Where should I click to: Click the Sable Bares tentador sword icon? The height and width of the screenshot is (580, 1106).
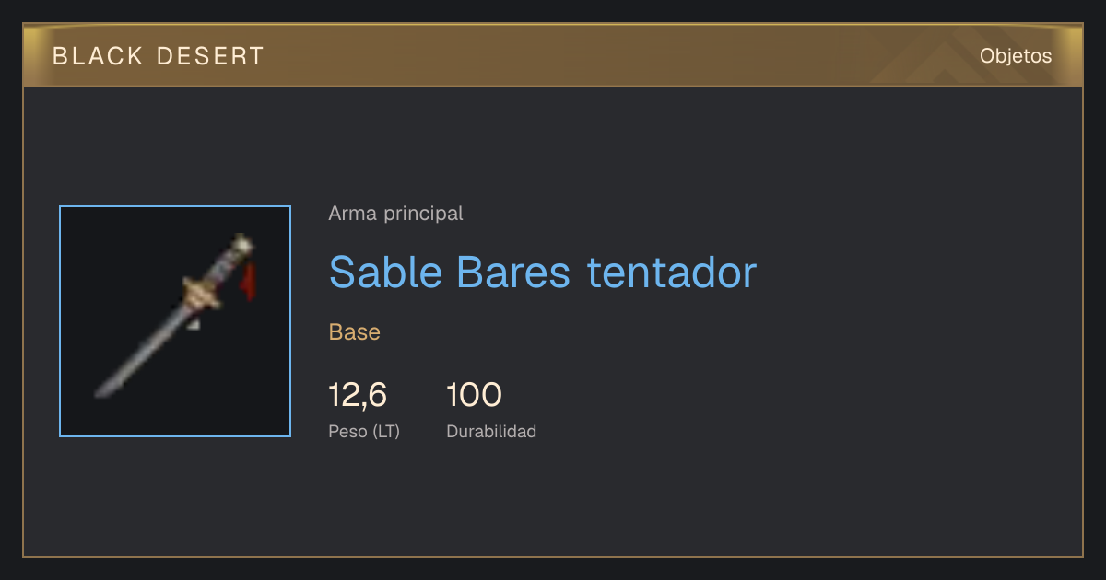pyautogui.click(x=175, y=321)
